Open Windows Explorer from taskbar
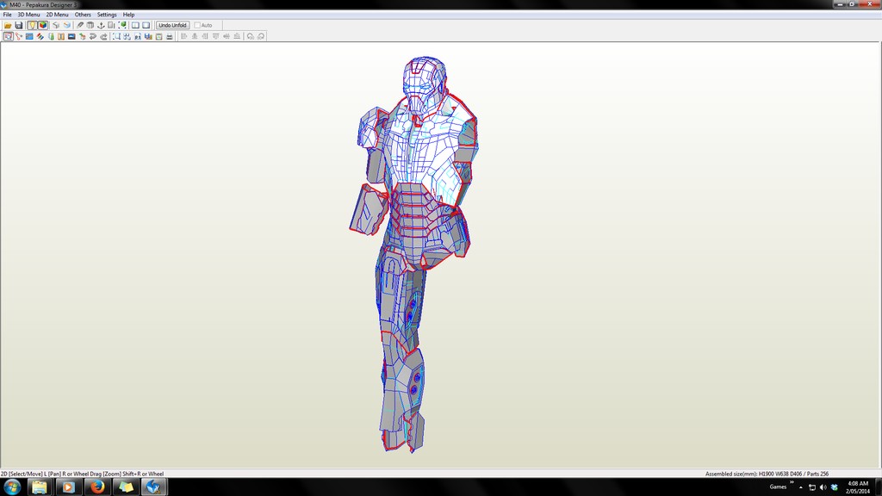882x496 pixels. click(40, 487)
